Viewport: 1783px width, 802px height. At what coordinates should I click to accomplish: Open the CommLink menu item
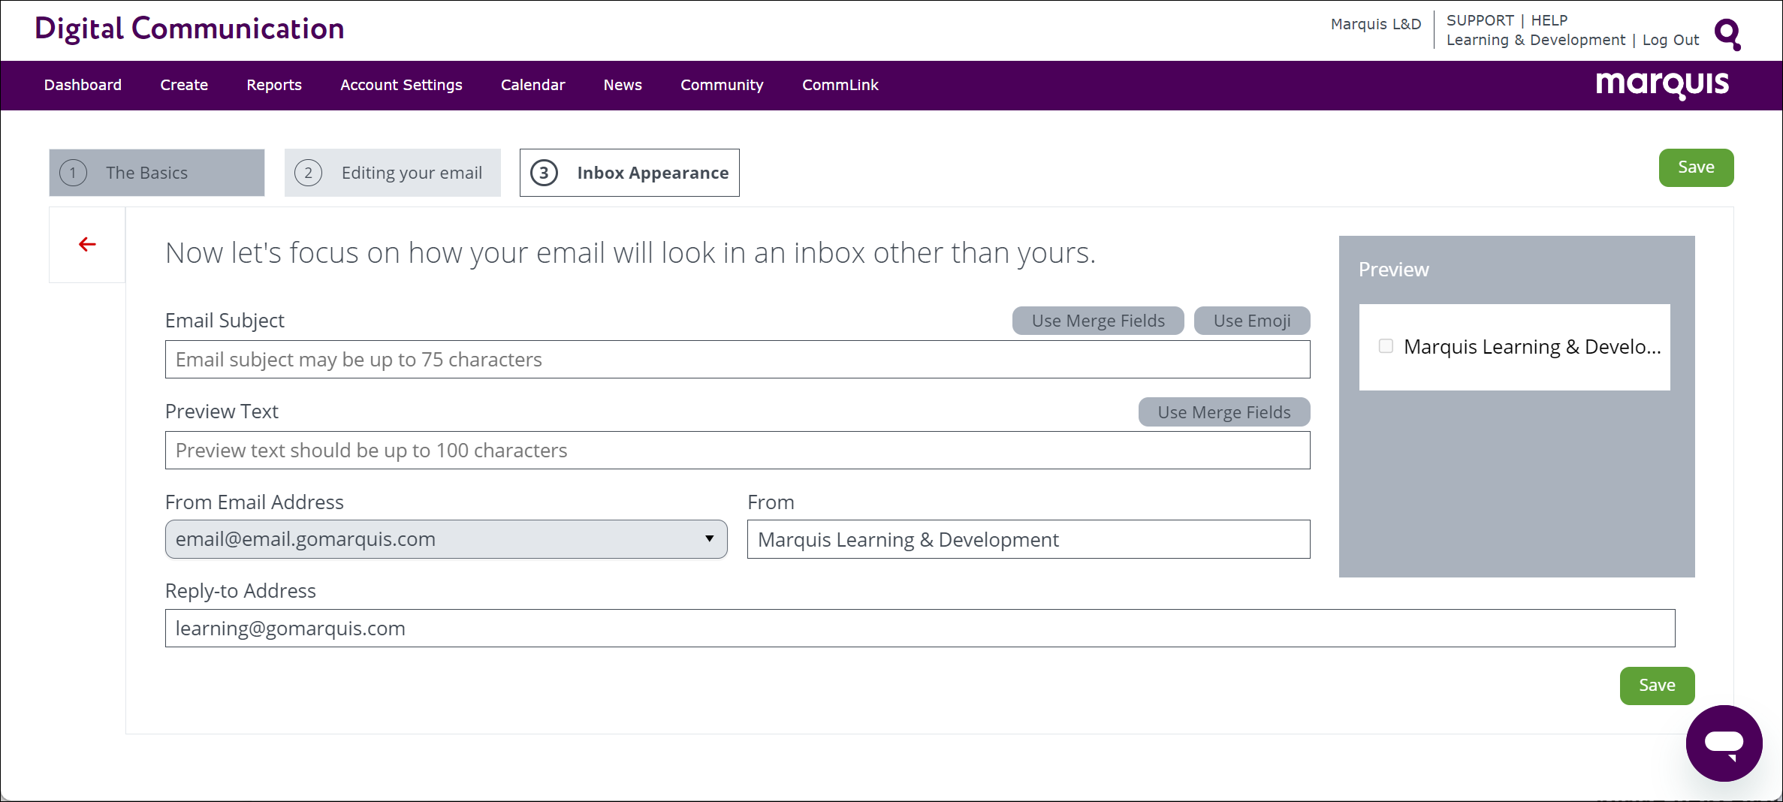click(840, 85)
